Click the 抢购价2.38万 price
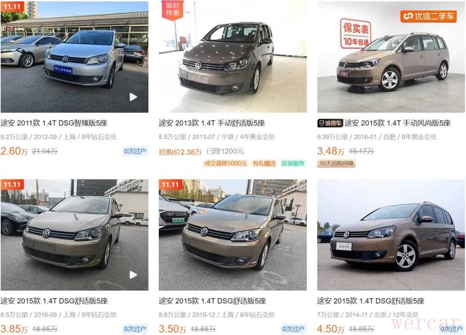466x335 pixels. point(180,152)
